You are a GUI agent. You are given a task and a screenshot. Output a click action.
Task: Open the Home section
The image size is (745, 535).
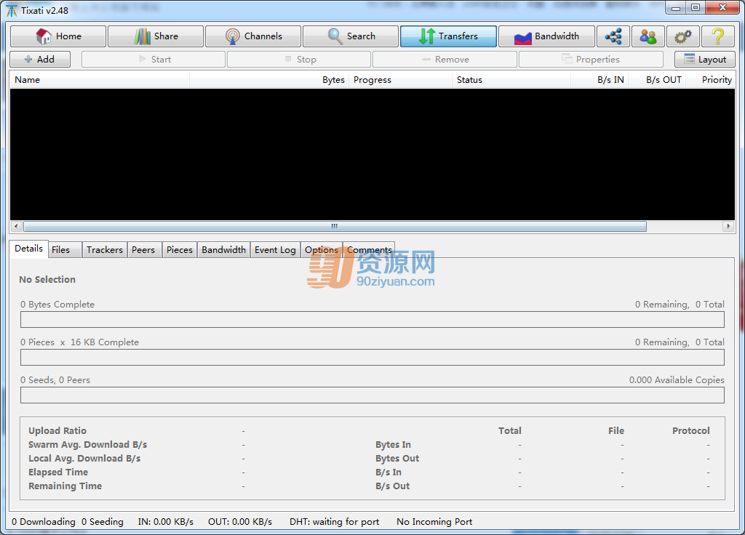[58, 36]
